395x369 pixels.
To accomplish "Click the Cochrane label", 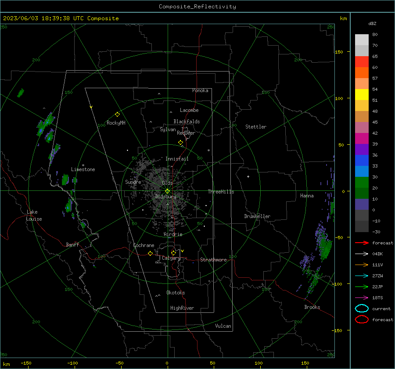I will pos(144,245).
